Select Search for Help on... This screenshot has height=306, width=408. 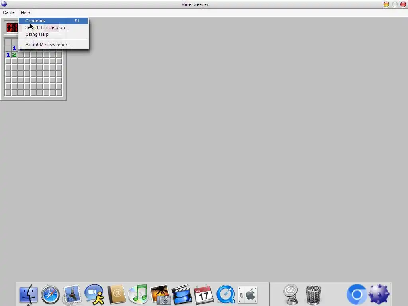click(53, 27)
